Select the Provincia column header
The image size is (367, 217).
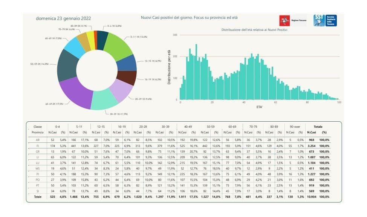tap(38, 133)
